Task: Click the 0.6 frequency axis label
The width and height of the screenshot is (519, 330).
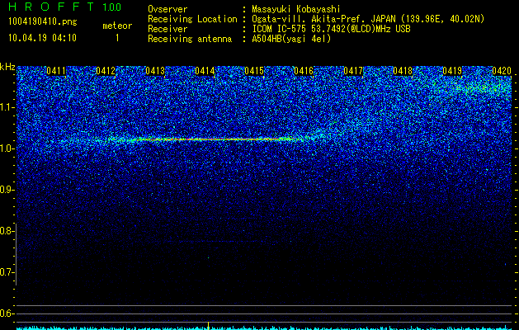Action: (x=6, y=313)
